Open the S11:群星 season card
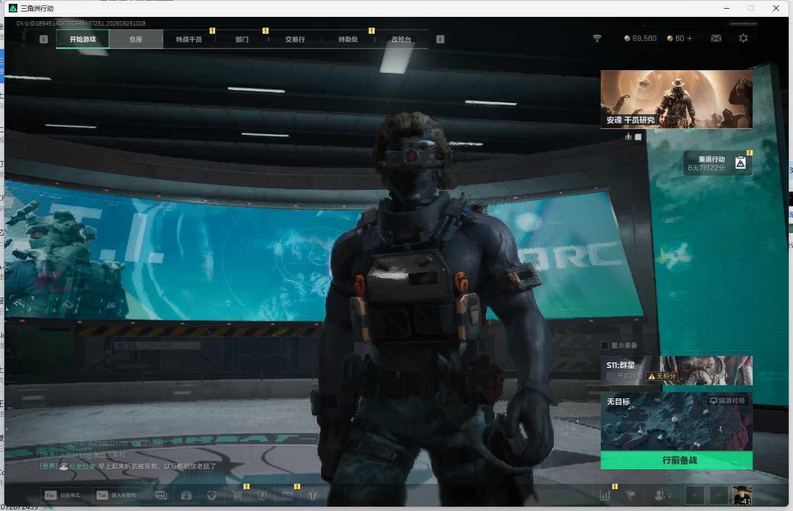The width and height of the screenshot is (793, 511). click(676, 371)
